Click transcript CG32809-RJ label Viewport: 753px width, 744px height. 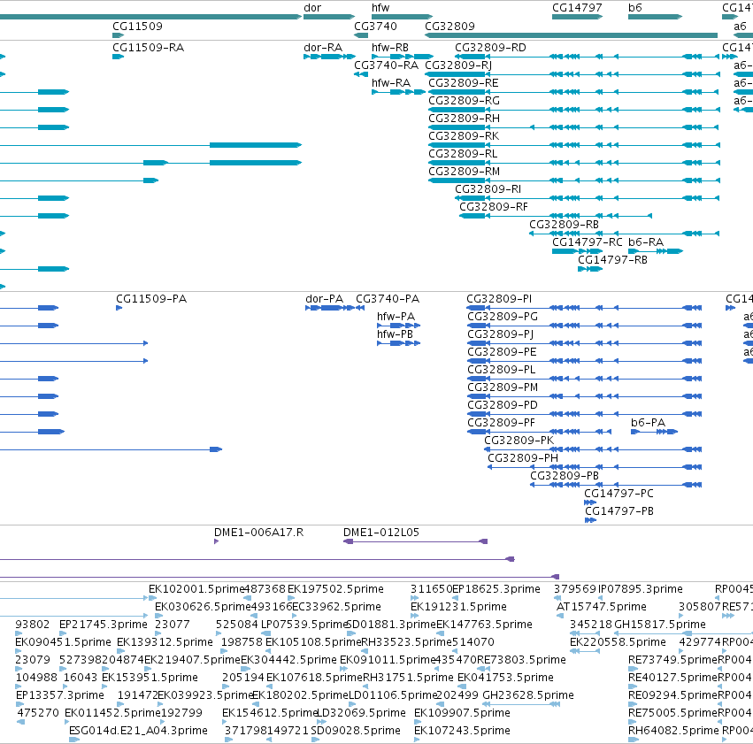tap(458, 65)
